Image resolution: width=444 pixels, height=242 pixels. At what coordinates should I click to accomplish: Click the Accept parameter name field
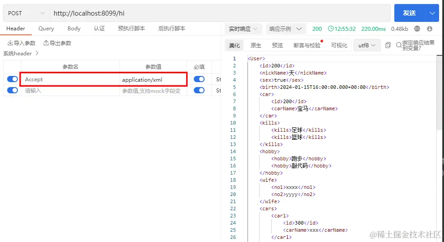click(x=70, y=79)
